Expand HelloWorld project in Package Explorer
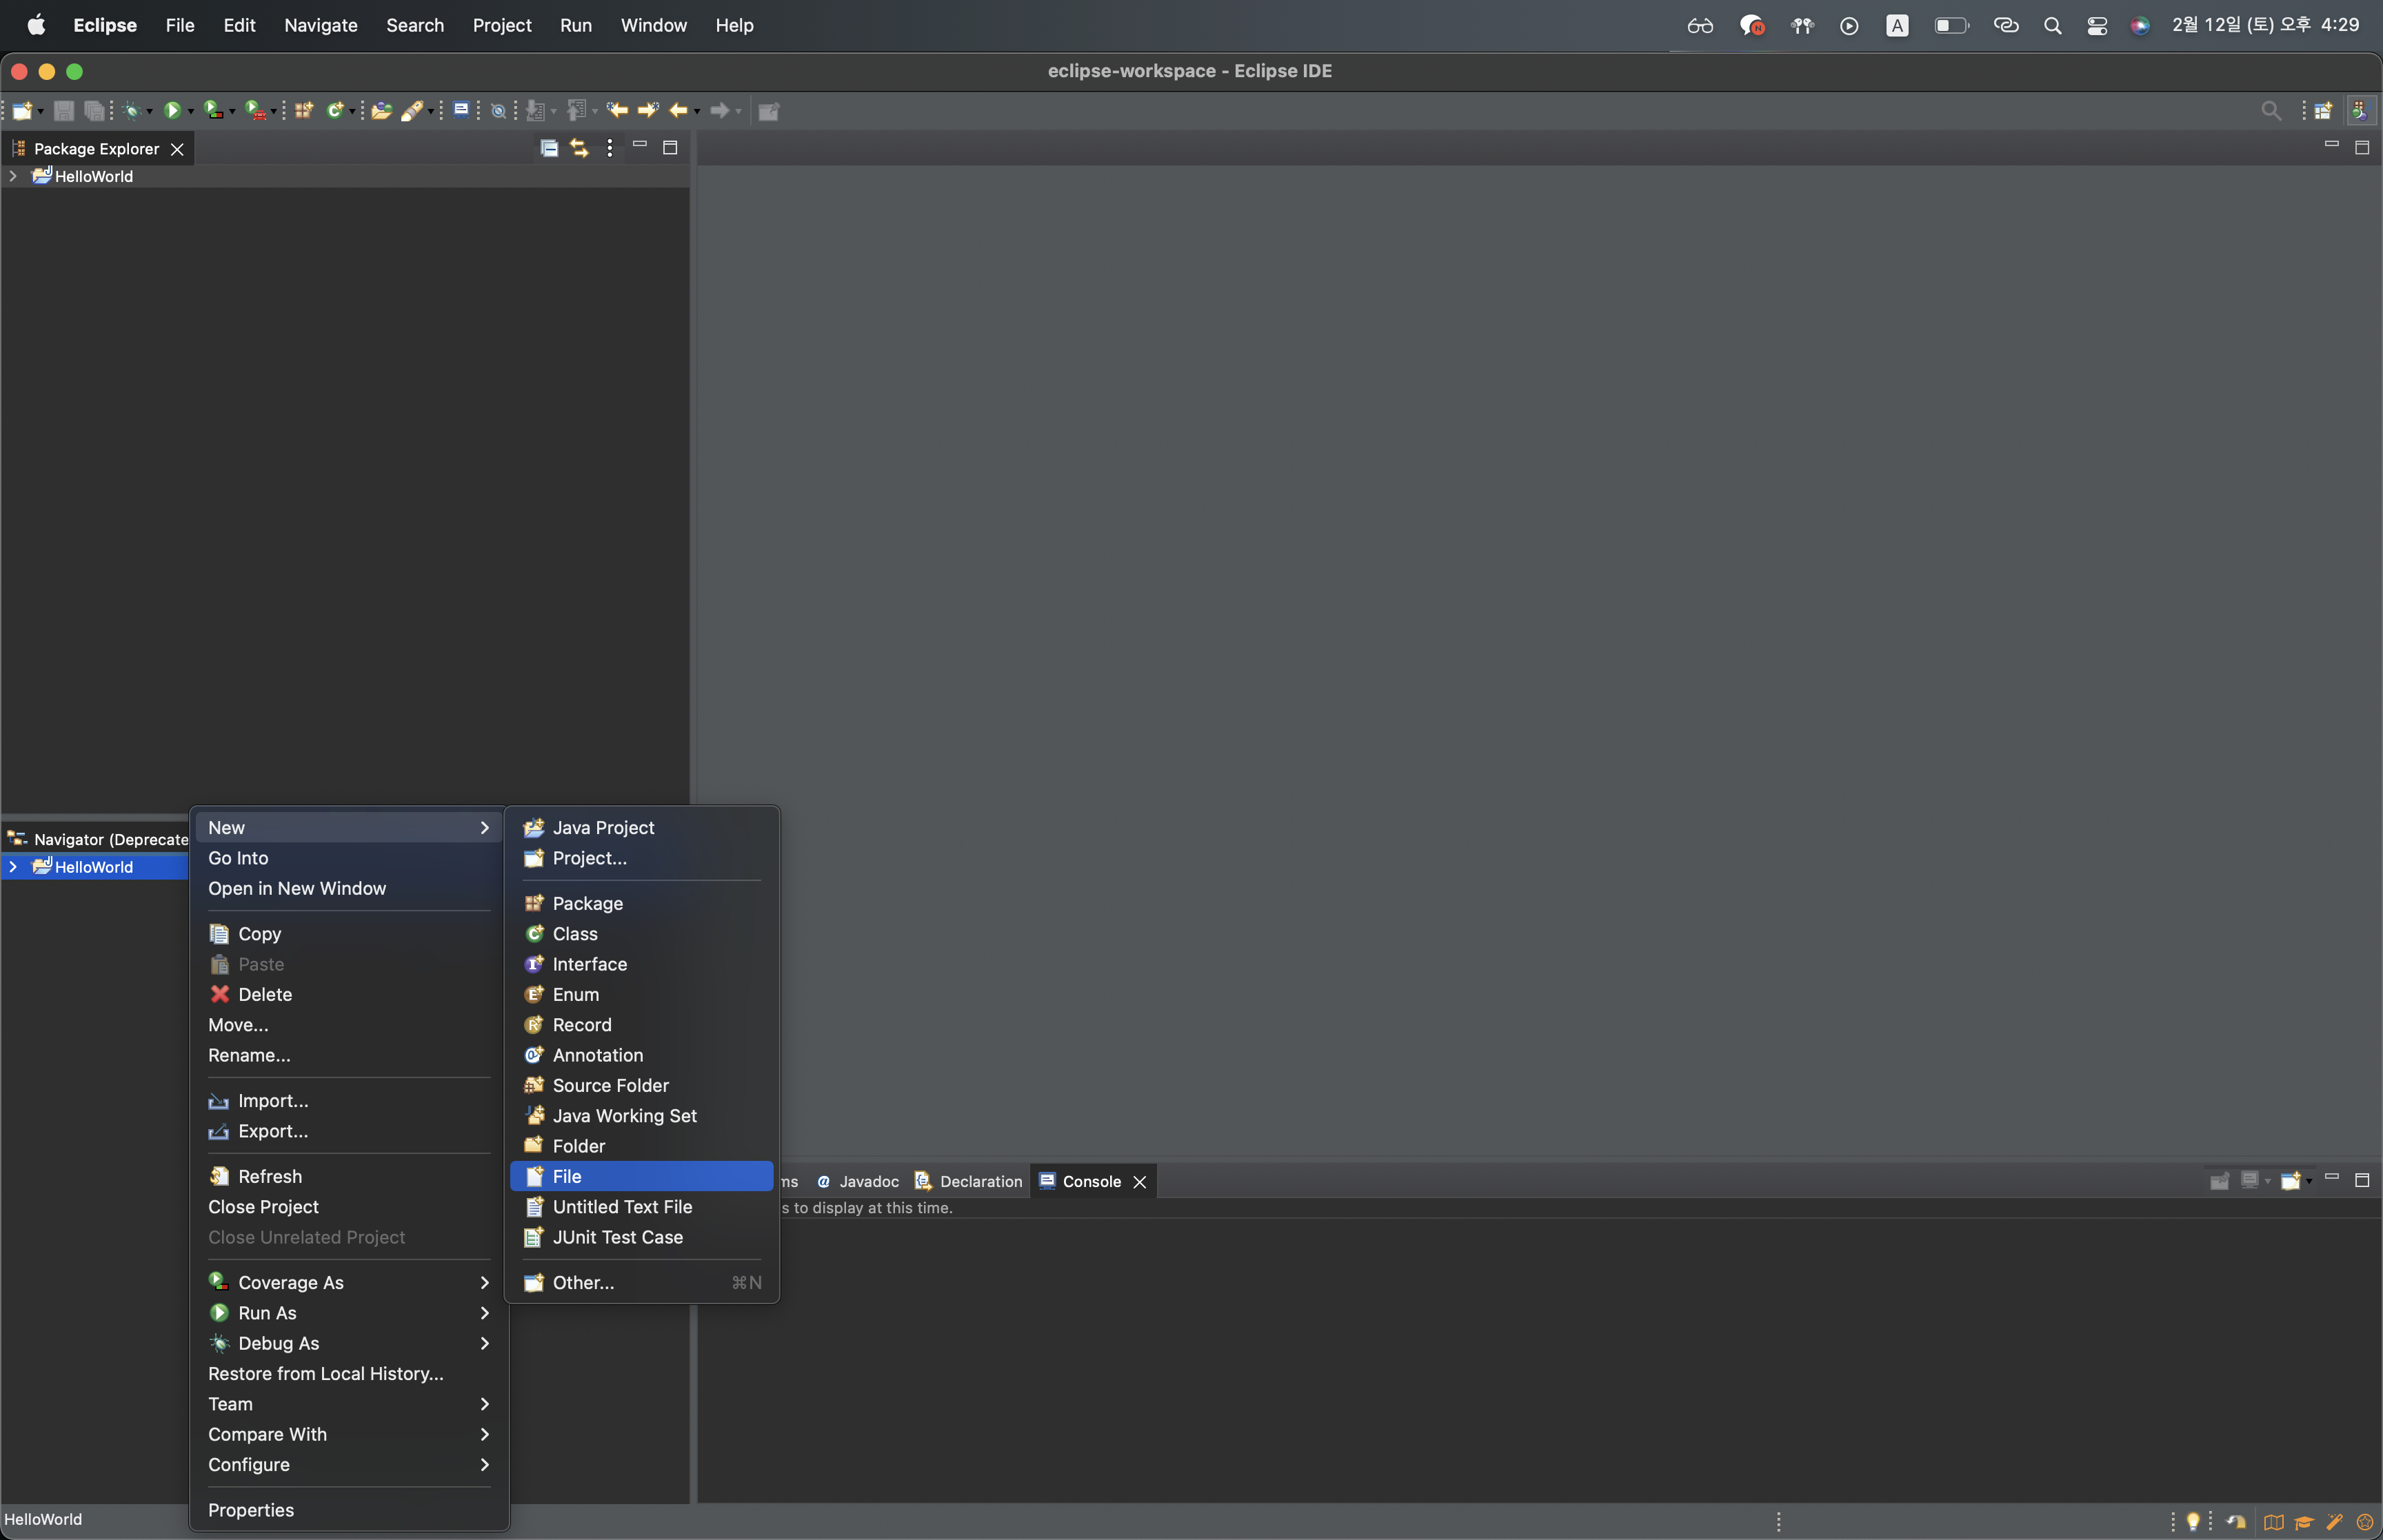Screen dimensions: 2383x1540 [13, 176]
